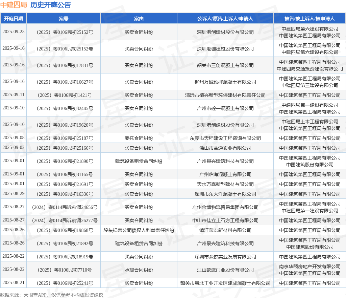The height and width of the screenshot is (298, 346).
Task: Click the 公诉人/原告/上诉人/申请人 column header
Action: (225, 19)
